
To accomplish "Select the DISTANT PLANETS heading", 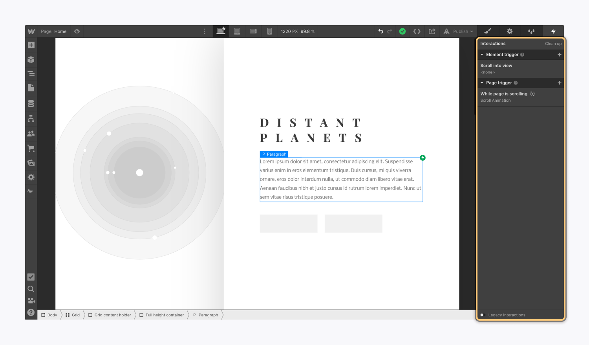I will 311,130.
